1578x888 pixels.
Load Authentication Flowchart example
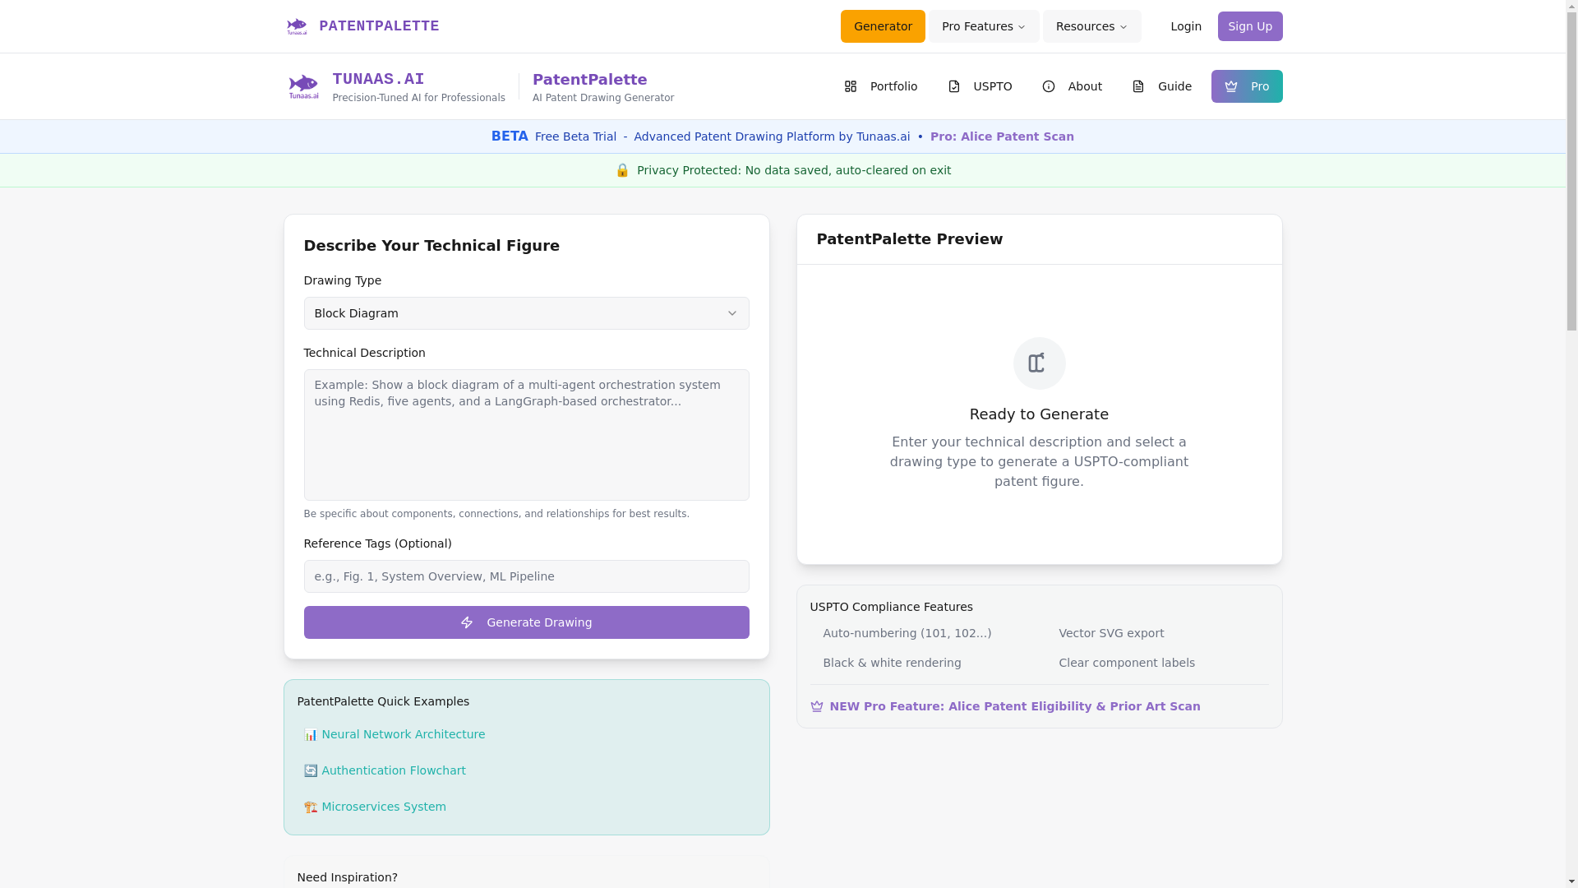(385, 770)
